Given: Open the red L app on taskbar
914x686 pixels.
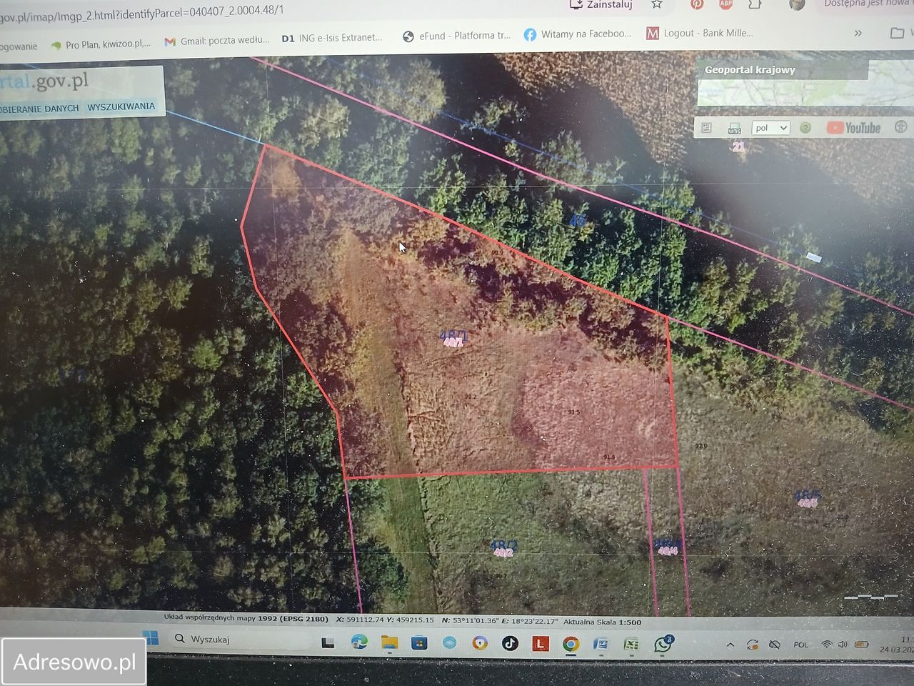Looking at the screenshot, I should (x=540, y=644).
